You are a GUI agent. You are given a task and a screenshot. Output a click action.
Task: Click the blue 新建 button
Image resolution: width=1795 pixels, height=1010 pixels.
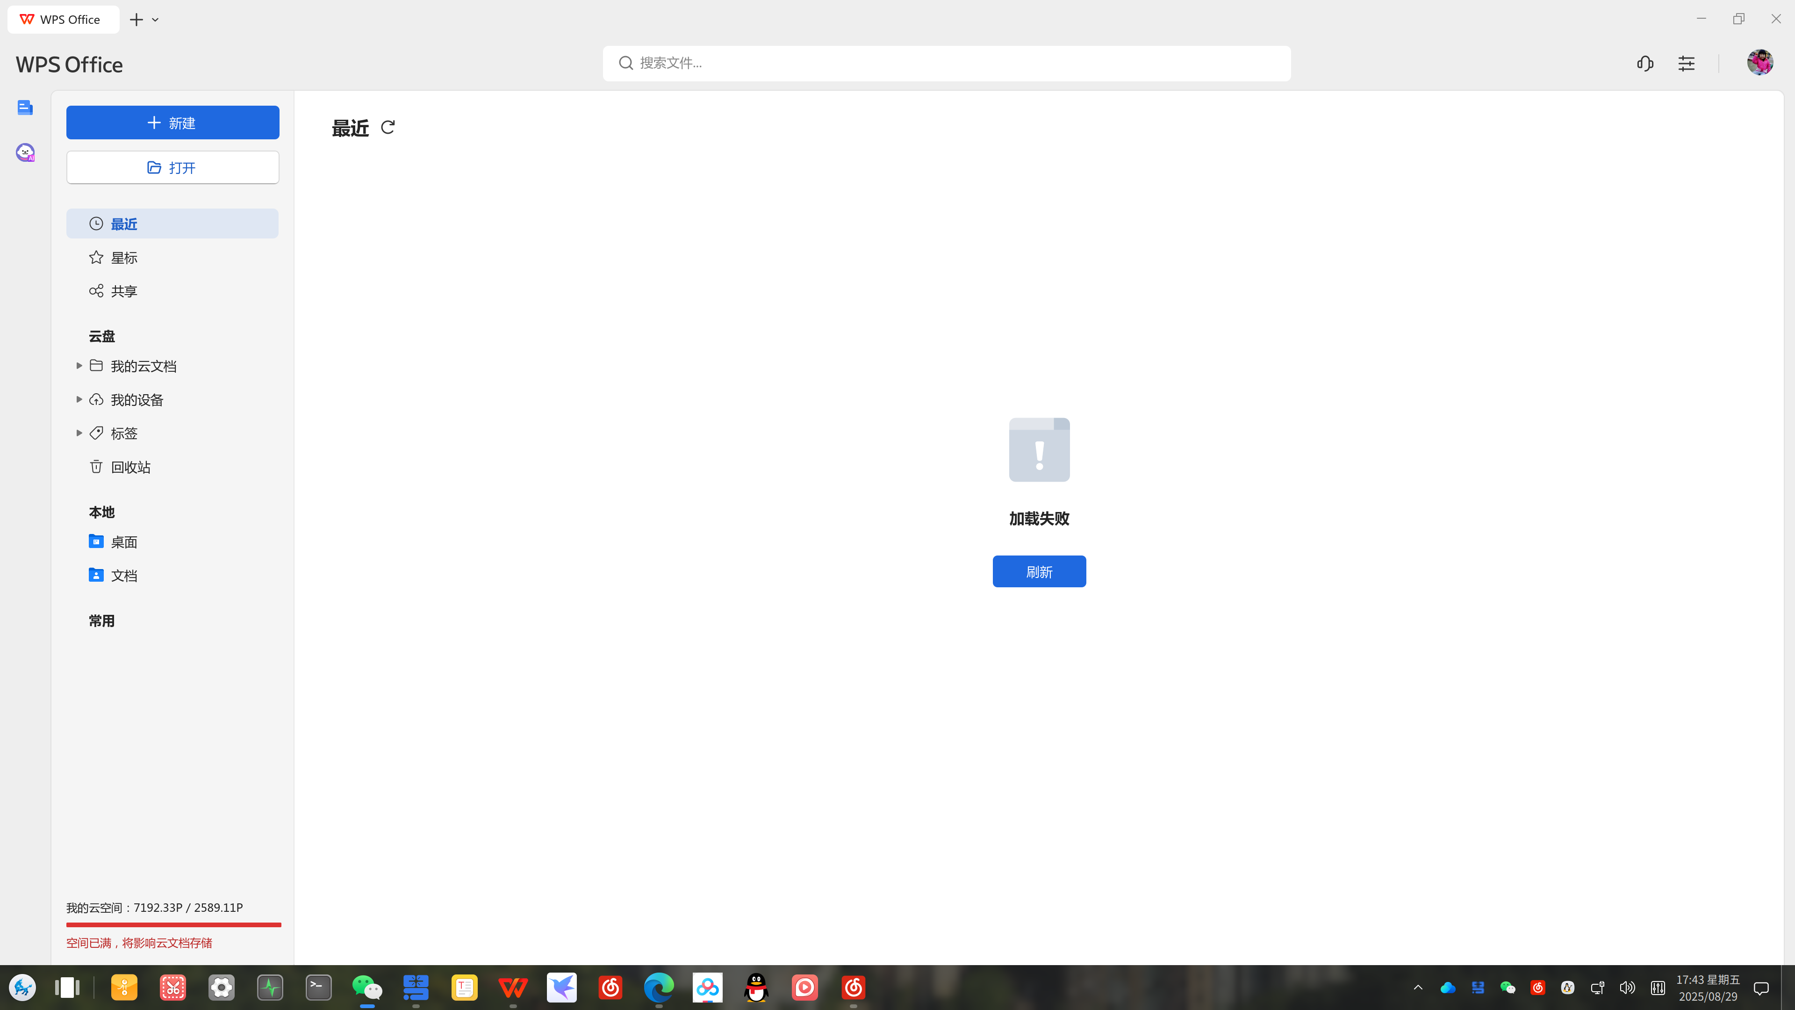(x=173, y=123)
